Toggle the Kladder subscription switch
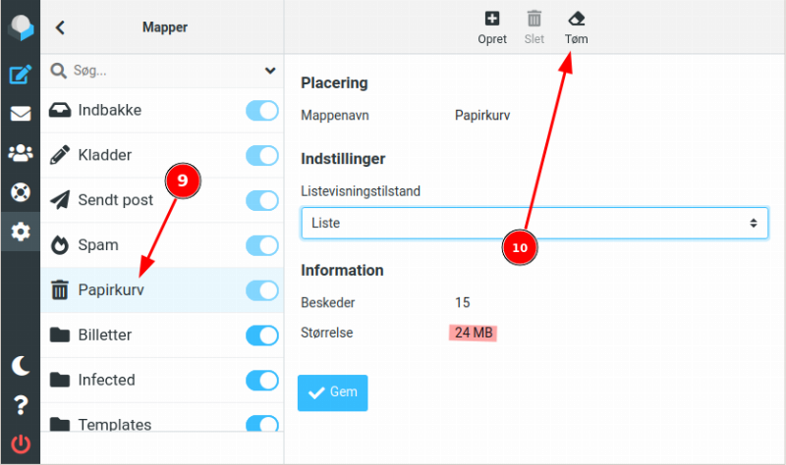Screen dimensions: 786x465 [262, 155]
